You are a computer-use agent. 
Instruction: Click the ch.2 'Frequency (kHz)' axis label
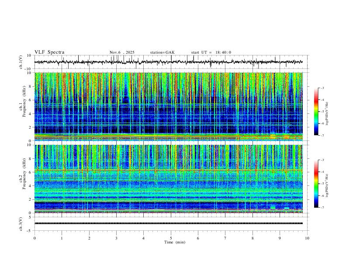click(x=24, y=174)
